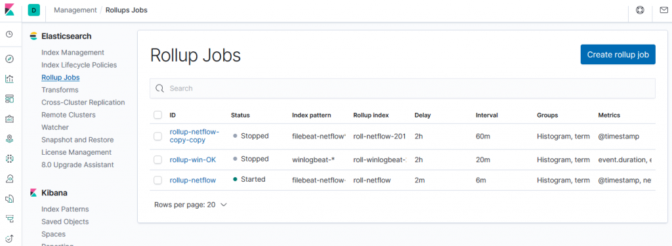672x246 pixels.
Task: Go to Index Management
Action: click(73, 52)
